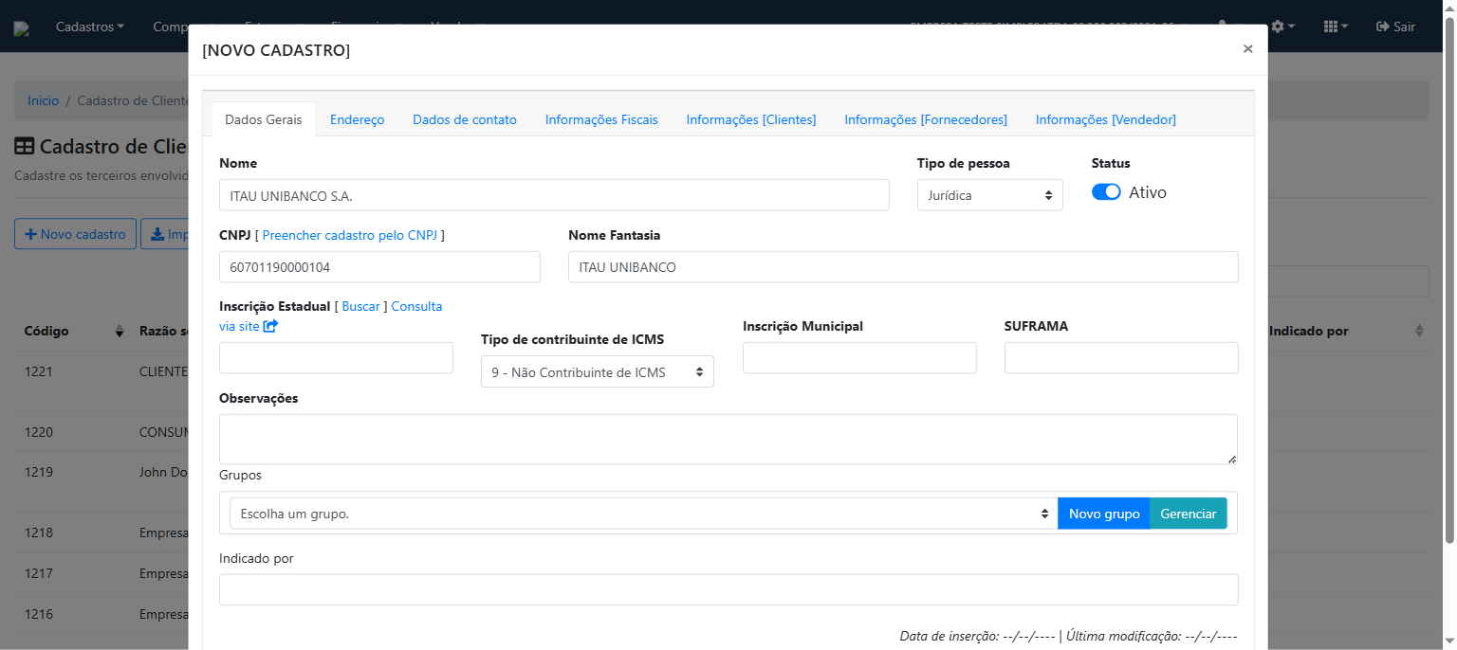Click the 'Indicado por' input field
Viewport: 1457px width, 650px height.
pos(728,589)
